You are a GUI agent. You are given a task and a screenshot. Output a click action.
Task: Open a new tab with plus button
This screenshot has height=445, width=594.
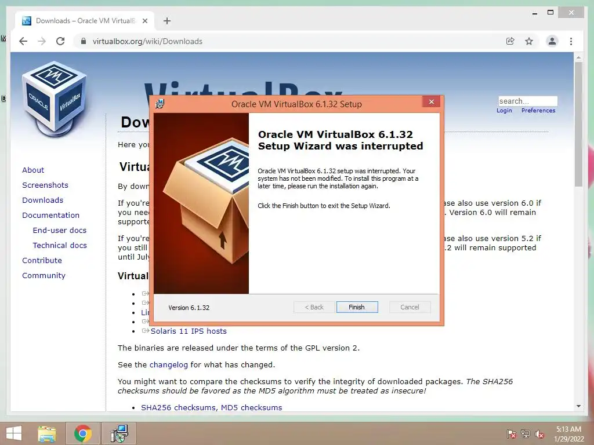167,21
